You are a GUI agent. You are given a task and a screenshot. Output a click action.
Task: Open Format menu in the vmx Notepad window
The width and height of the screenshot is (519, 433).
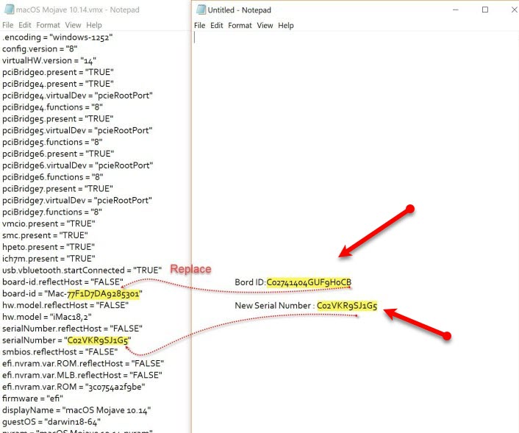49,25
